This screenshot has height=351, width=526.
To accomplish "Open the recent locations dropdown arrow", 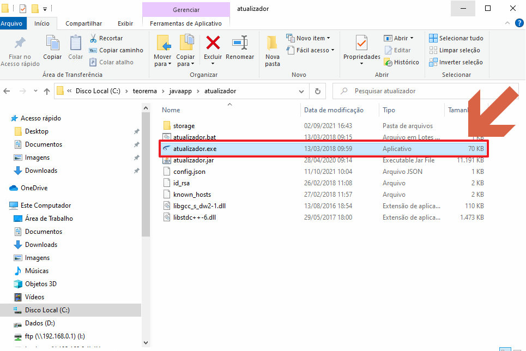I will click(x=35, y=91).
